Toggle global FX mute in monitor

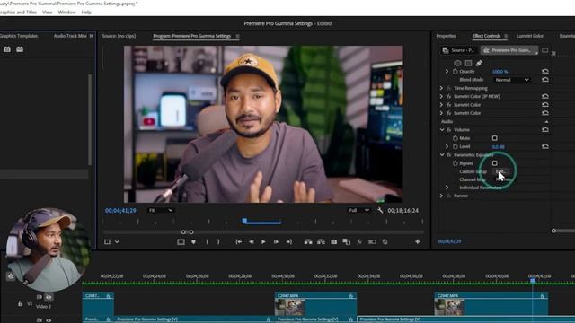click(359, 241)
